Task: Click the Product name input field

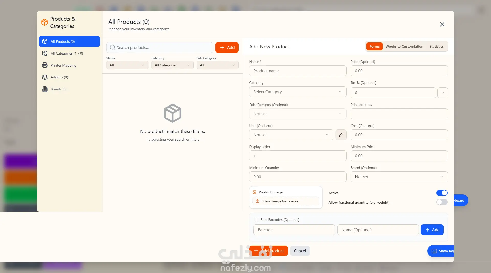Action: 298,71
